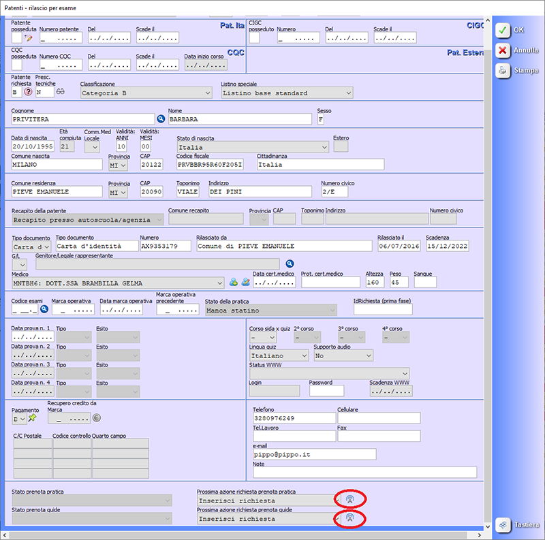This screenshot has height=540, width=545.
Task: Expand the Listino speciale dropdown
Action: click(286, 93)
